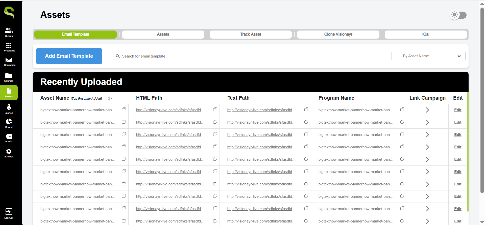Click the Add Email Template button
The width and height of the screenshot is (485, 225).
69,56
